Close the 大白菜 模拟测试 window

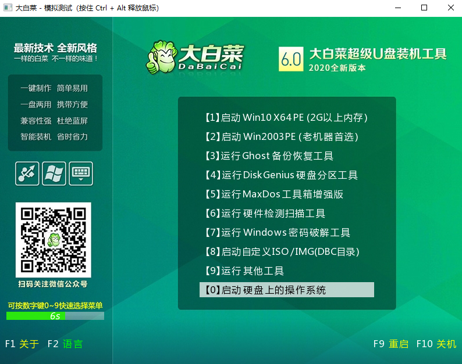pos(450,8)
